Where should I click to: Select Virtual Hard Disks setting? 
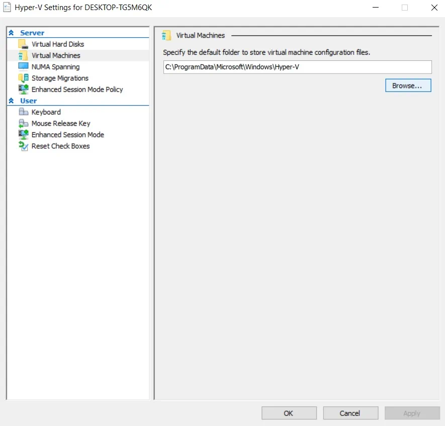(57, 44)
